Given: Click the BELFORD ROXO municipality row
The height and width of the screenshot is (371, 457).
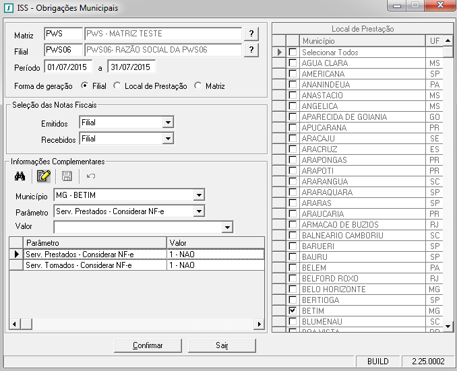Looking at the screenshot, I should tap(358, 278).
